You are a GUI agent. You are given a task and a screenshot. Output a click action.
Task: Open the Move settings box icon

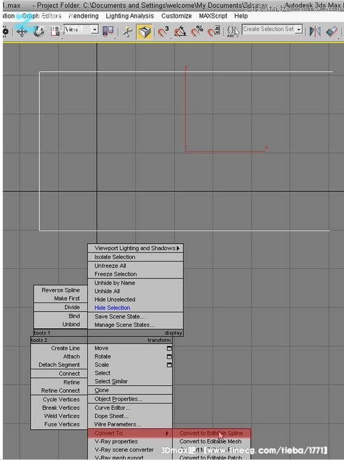(x=169, y=348)
